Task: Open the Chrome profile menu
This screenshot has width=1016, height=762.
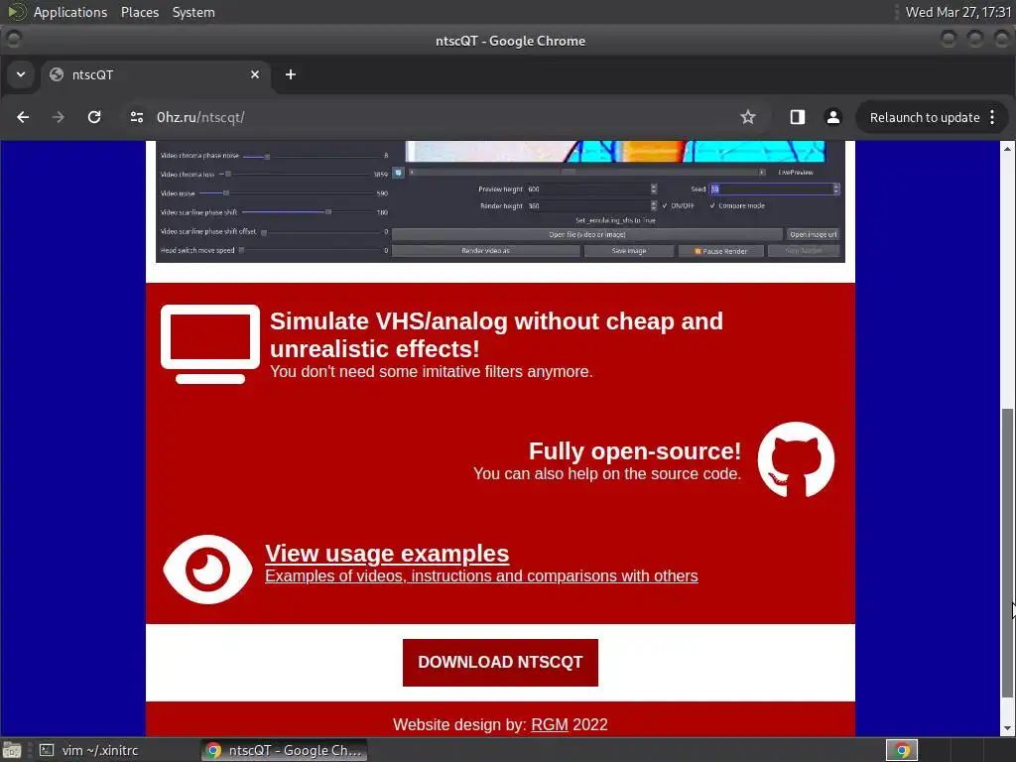Action: click(833, 117)
